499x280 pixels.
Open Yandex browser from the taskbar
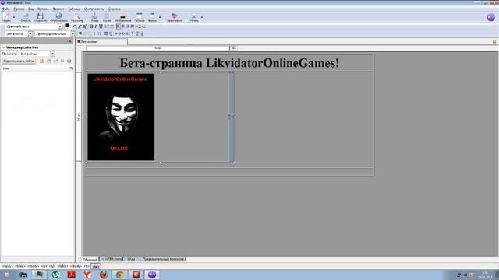87,275
